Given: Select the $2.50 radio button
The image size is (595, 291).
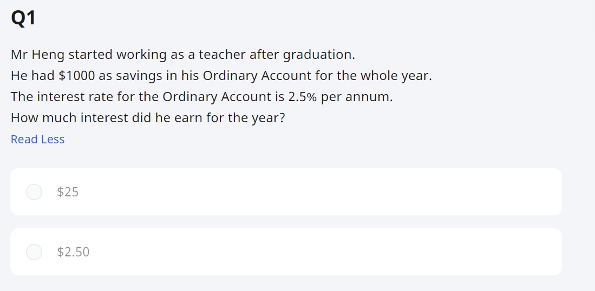Looking at the screenshot, I should pyautogui.click(x=34, y=252).
